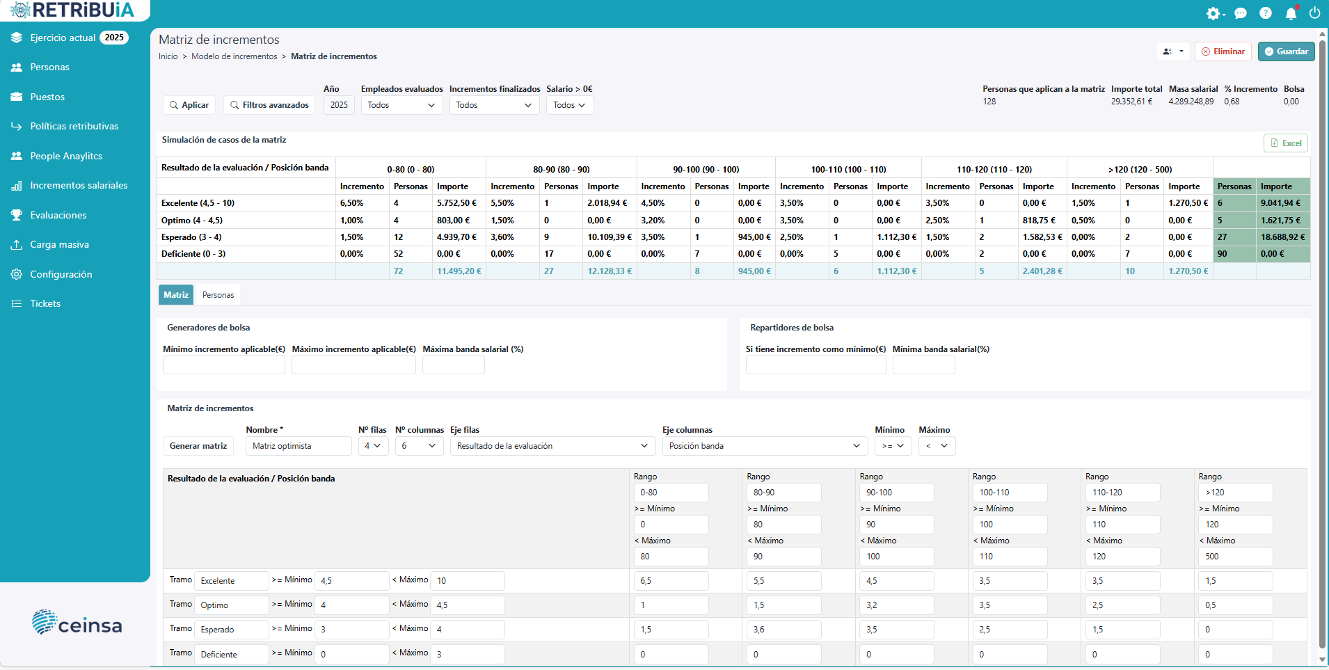Click the >120 range Máximo 500 field
The image size is (1329, 670).
pyautogui.click(x=1236, y=557)
